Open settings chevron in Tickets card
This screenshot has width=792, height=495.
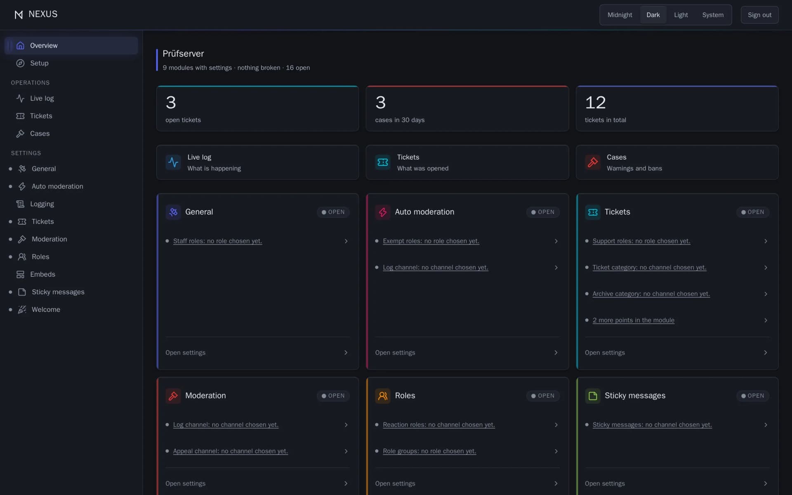(x=766, y=353)
